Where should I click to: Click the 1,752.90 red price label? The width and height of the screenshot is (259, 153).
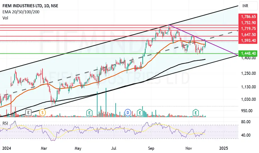[248, 23]
